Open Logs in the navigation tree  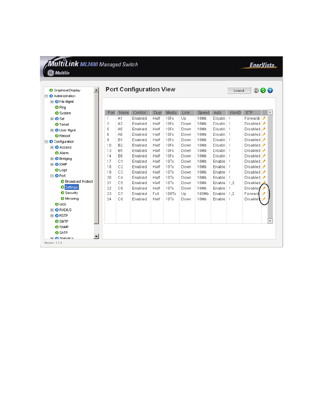[63, 170]
